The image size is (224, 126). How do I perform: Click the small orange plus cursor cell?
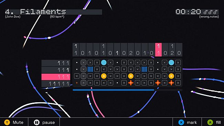(x=77, y=83)
